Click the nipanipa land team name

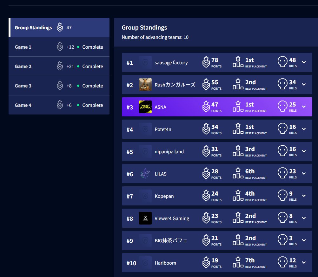click(169, 152)
